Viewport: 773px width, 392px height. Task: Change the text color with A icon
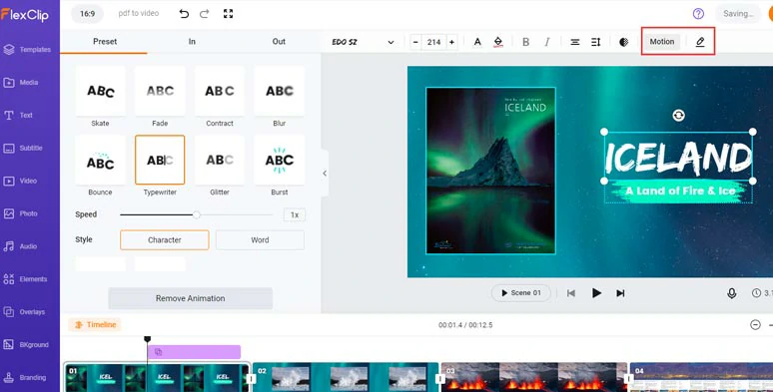[x=477, y=42]
